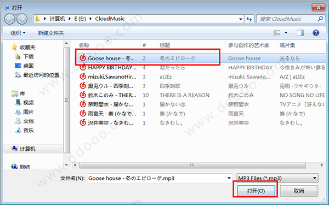Image resolution: width=329 pixels, height=205 pixels.
Task: Click the 音乐 note icon in sidebar
Action: [18, 130]
